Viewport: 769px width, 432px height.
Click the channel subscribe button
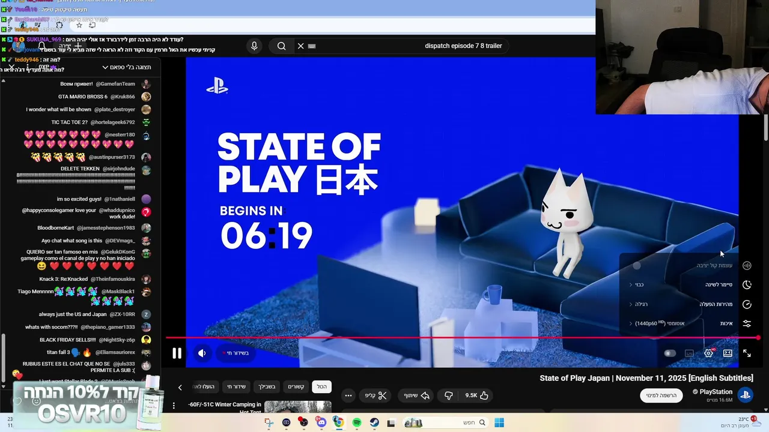[x=661, y=395]
